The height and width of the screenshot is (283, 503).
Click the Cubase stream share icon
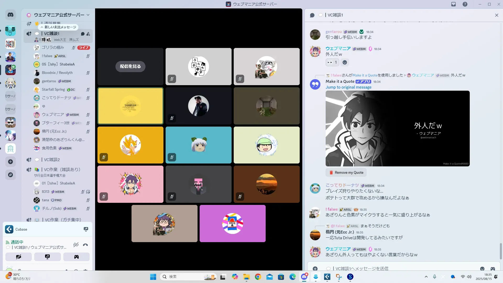pyautogui.click(x=86, y=229)
